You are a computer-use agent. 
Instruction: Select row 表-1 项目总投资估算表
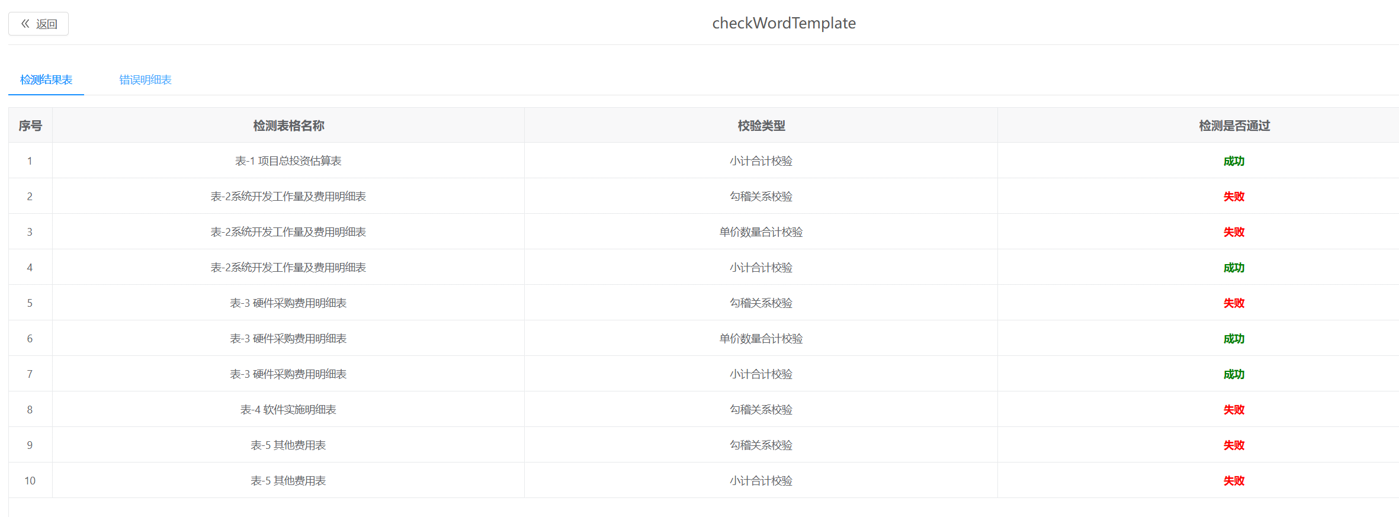point(704,160)
